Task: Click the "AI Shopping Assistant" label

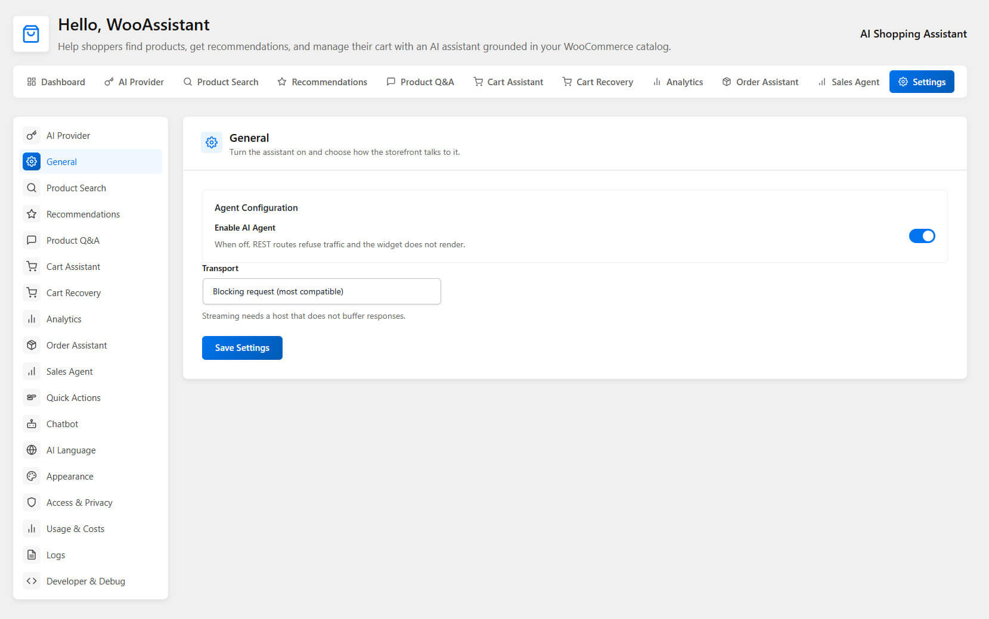Action: [x=913, y=34]
